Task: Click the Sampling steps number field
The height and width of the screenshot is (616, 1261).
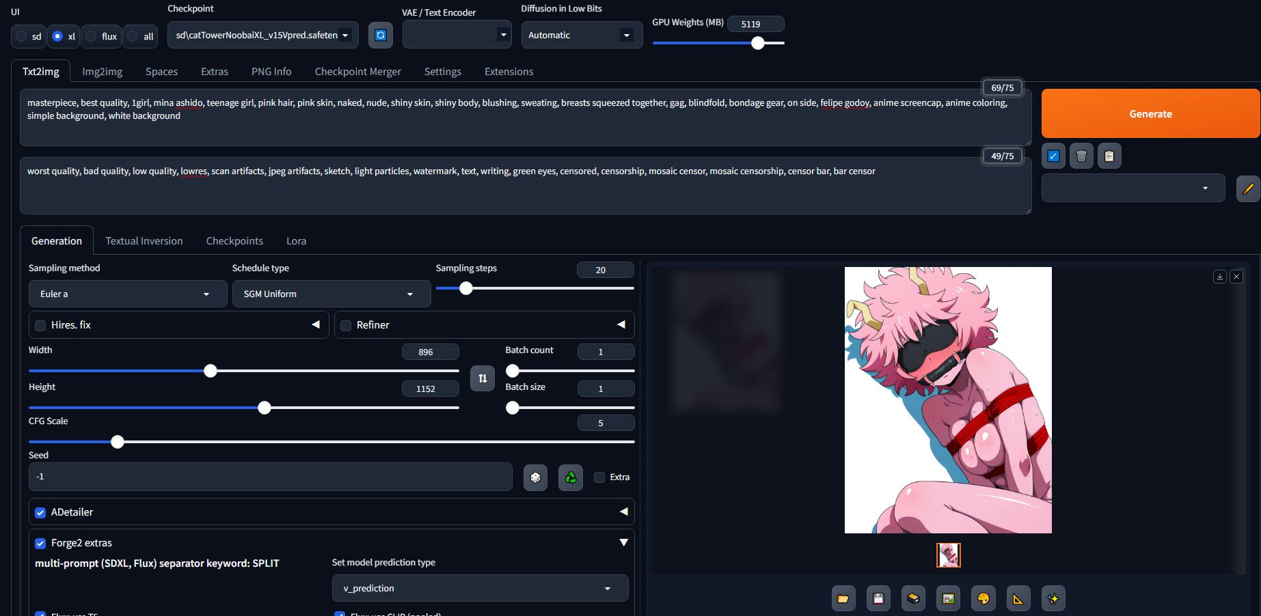Action: pyautogui.click(x=606, y=270)
